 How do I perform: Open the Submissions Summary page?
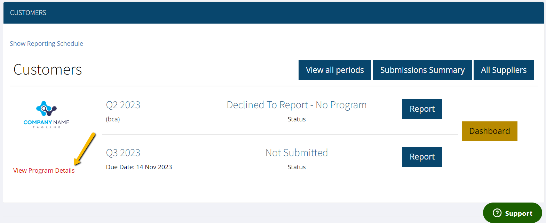[422, 70]
